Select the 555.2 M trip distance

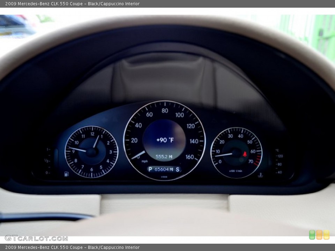pyautogui.click(x=164, y=157)
